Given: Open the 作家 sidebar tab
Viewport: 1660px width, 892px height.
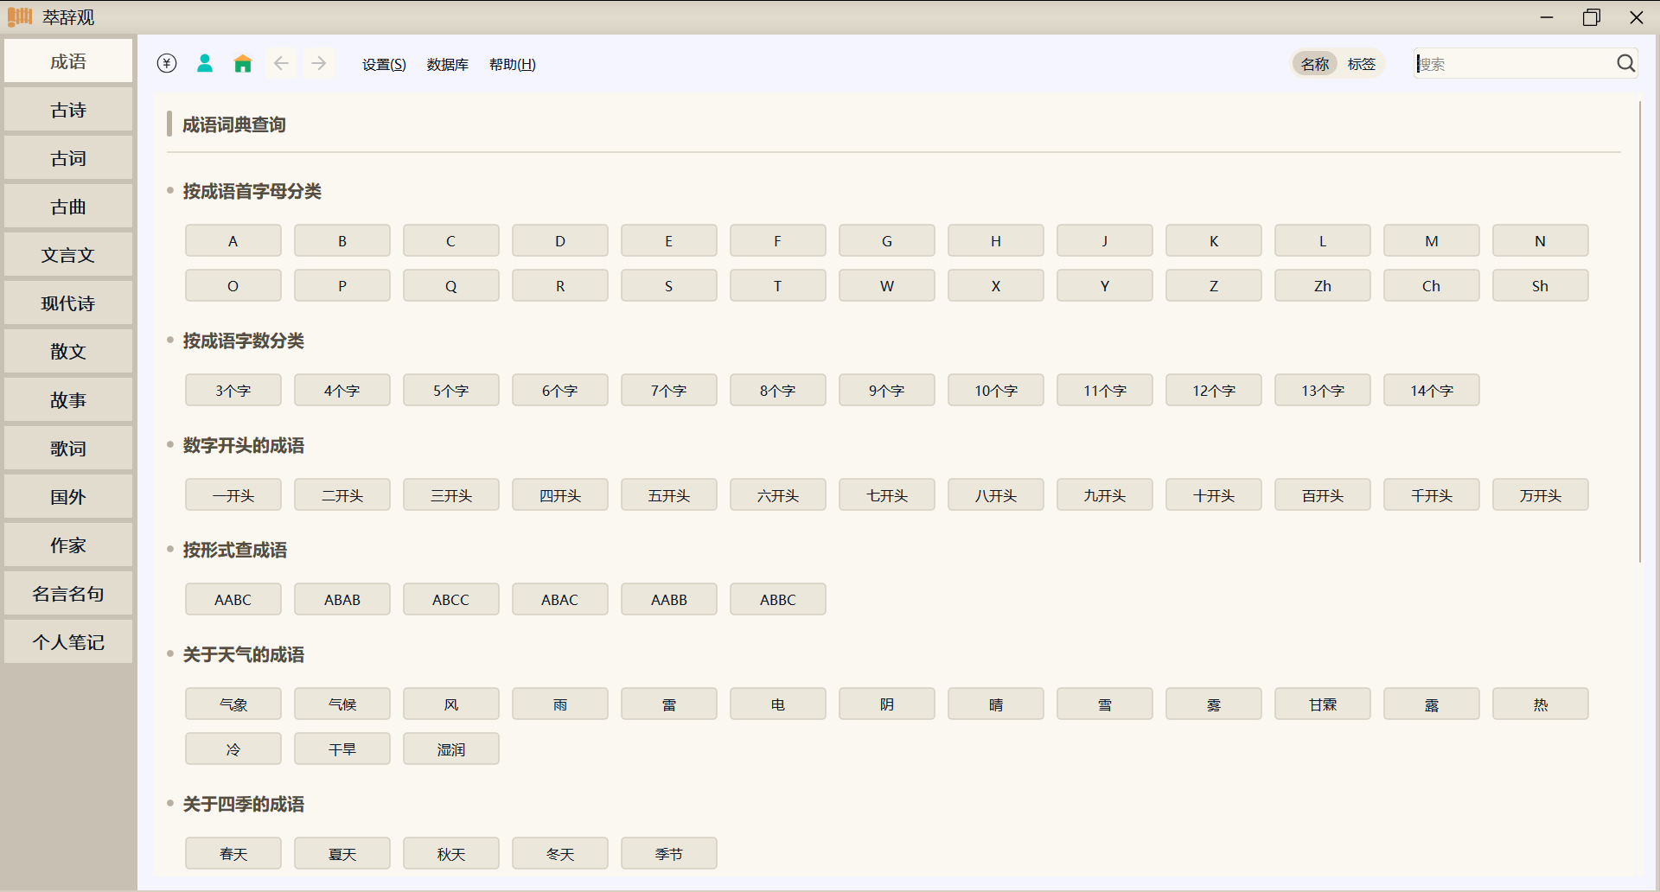Looking at the screenshot, I should [x=68, y=545].
